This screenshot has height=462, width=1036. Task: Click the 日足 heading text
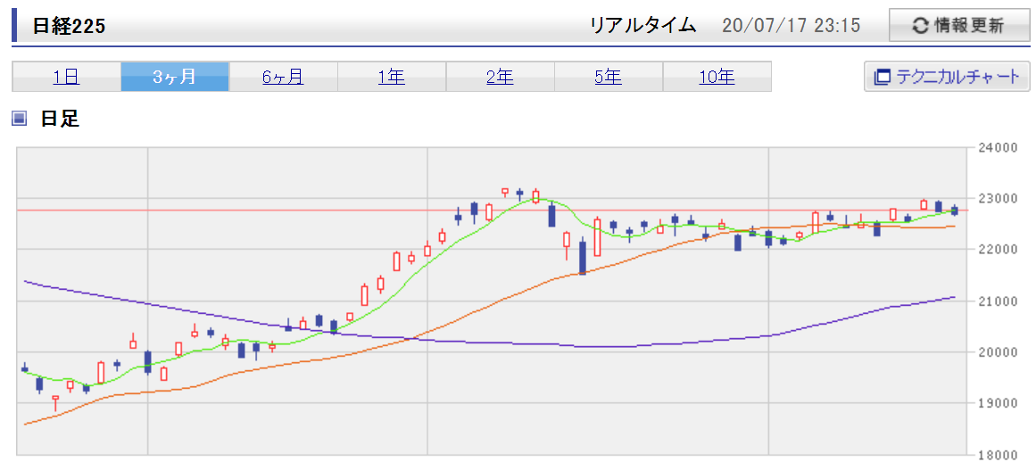pos(60,118)
